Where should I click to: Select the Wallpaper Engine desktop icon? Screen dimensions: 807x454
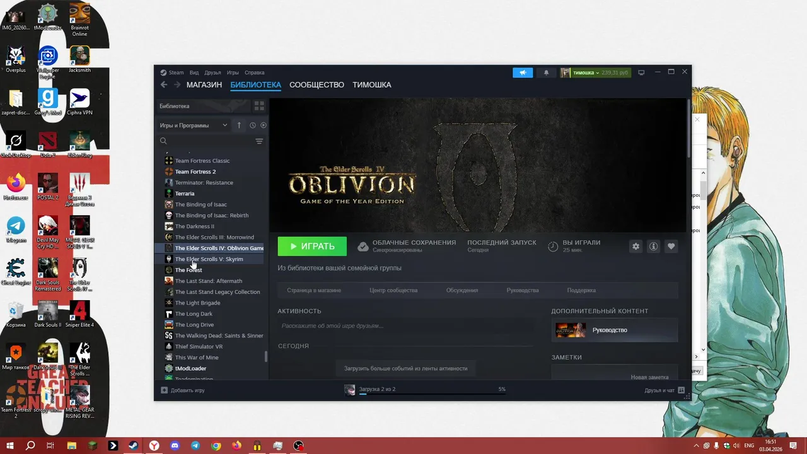(x=48, y=62)
